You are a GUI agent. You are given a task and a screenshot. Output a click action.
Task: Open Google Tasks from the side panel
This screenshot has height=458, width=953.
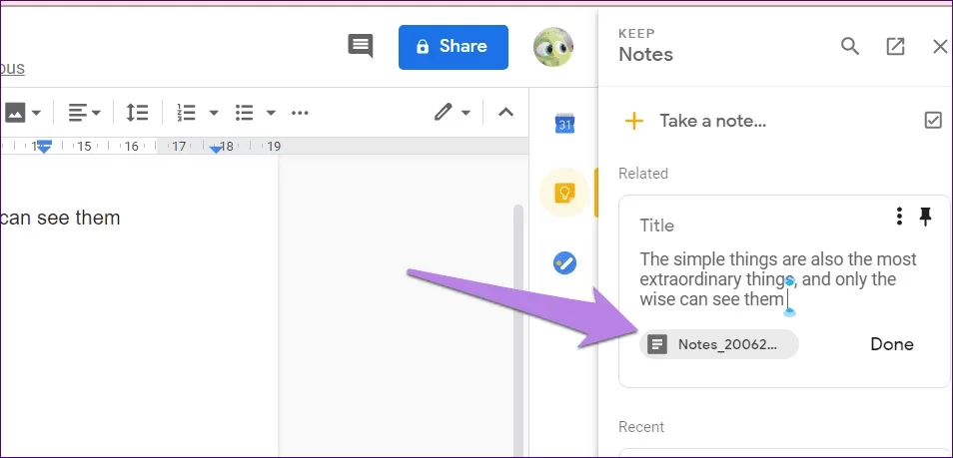[564, 262]
